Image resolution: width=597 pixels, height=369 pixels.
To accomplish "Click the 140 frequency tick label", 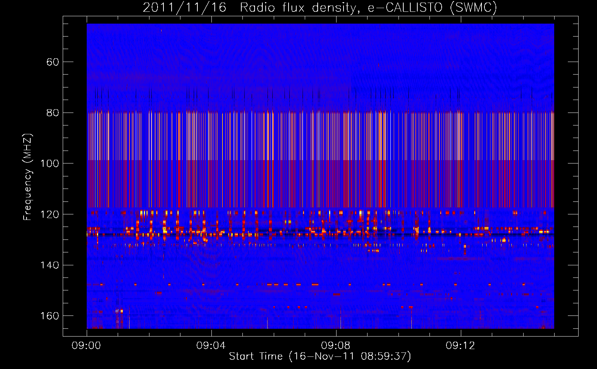I will tap(49, 265).
